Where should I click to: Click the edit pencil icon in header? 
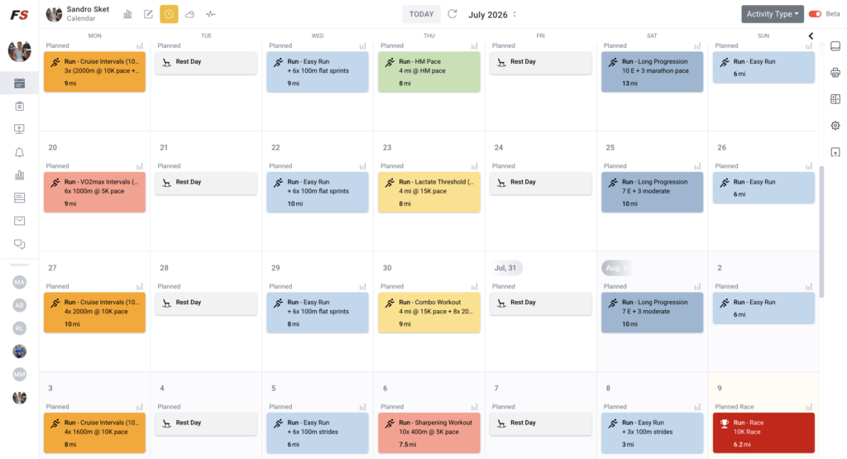click(148, 15)
